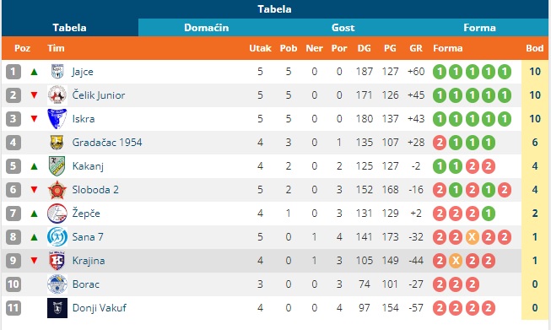This screenshot has height=330, width=551.
Task: Click the Sana 7 circular blue logo
Action: tap(57, 237)
